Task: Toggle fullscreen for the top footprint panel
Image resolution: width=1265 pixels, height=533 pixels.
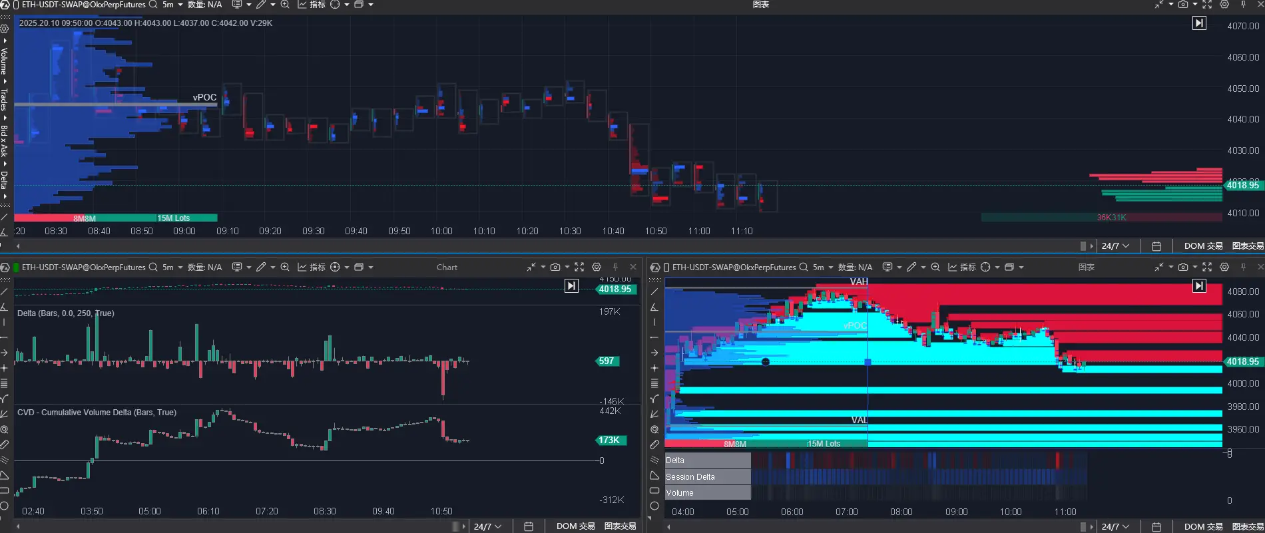Action: pyautogui.click(x=1207, y=4)
